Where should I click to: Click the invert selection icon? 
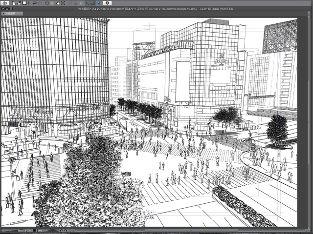coord(75,3)
